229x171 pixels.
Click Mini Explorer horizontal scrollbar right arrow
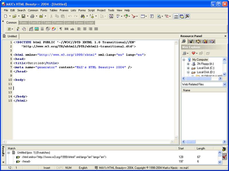tap(220, 78)
